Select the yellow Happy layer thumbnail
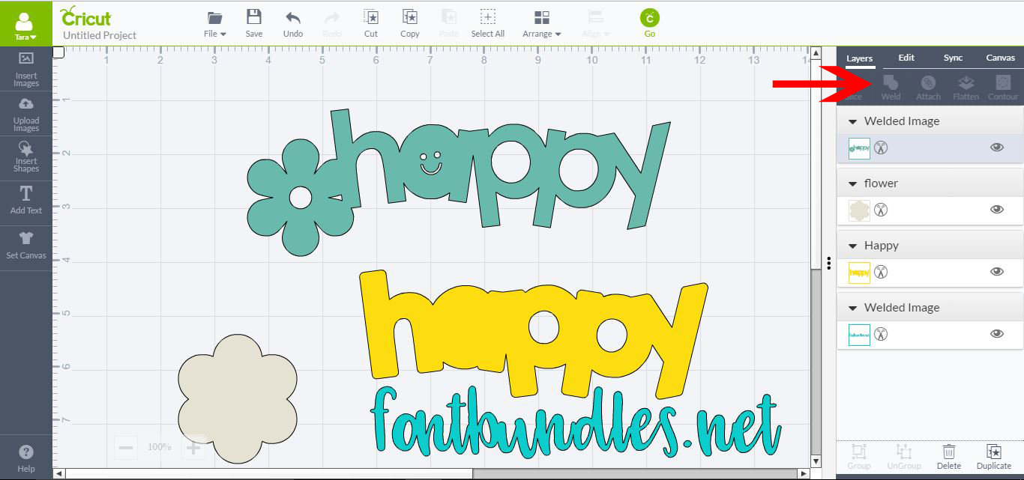Image resolution: width=1024 pixels, height=480 pixels. tap(859, 273)
